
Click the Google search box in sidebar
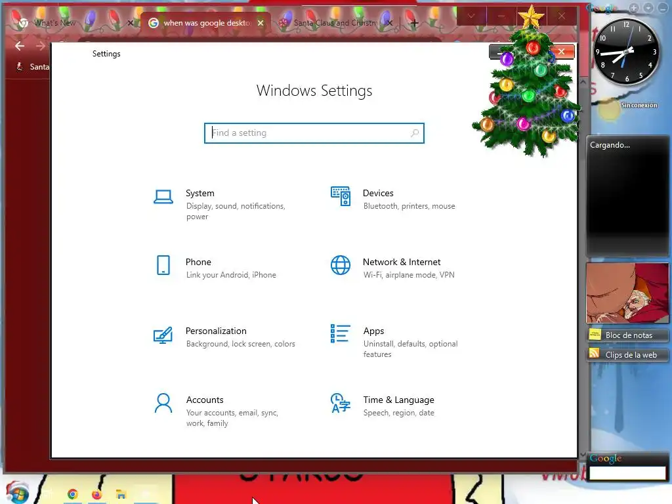pyautogui.click(x=627, y=473)
